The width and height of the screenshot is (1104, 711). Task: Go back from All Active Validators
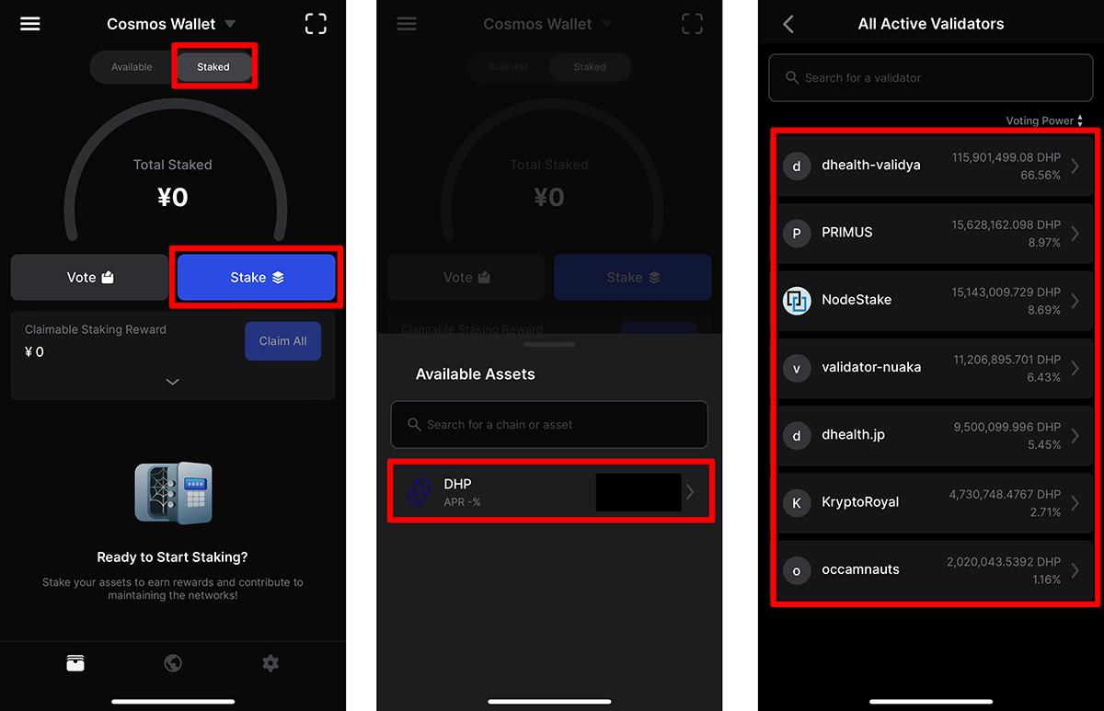788,24
